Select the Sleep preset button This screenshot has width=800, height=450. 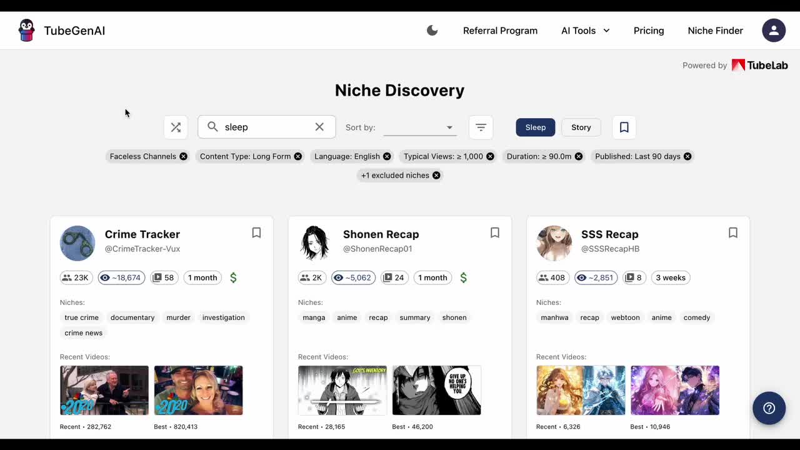tap(535, 127)
